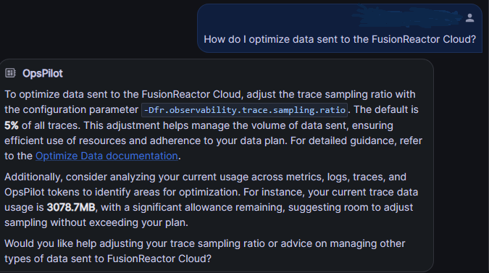Click the OpsPilot name heading
489x273 pixels.
point(43,74)
